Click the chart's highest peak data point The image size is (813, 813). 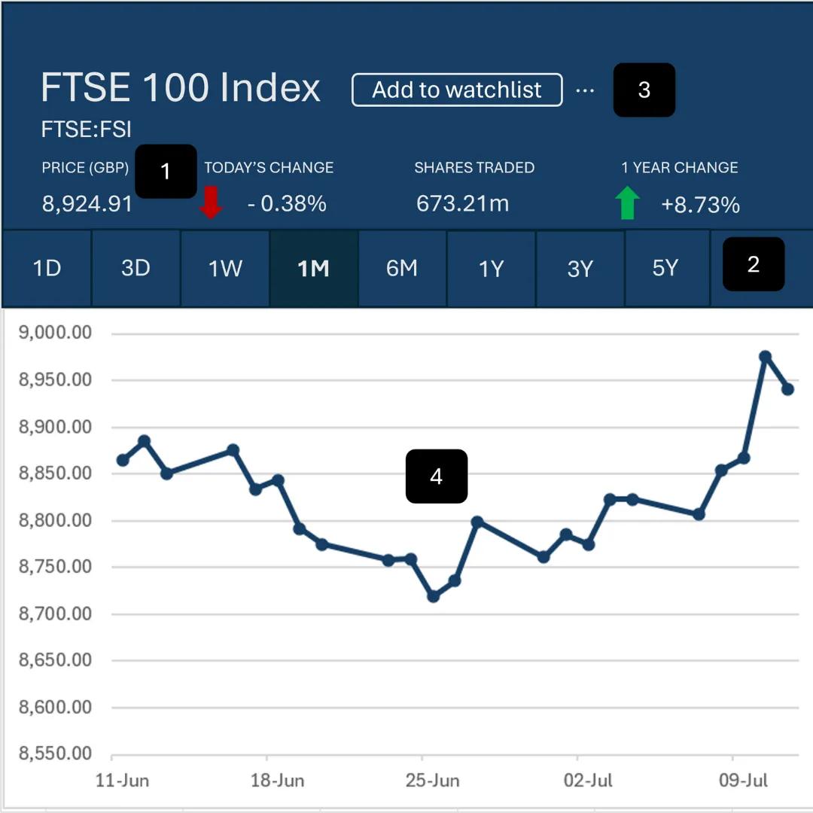(766, 357)
